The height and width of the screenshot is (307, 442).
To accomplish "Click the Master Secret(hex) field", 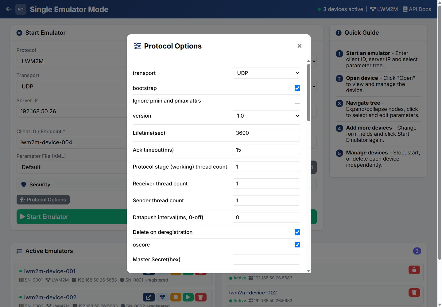I will point(266,259).
